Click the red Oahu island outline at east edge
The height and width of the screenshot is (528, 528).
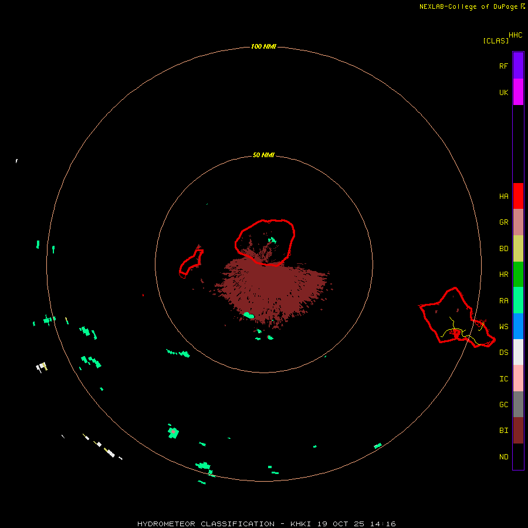456,317
